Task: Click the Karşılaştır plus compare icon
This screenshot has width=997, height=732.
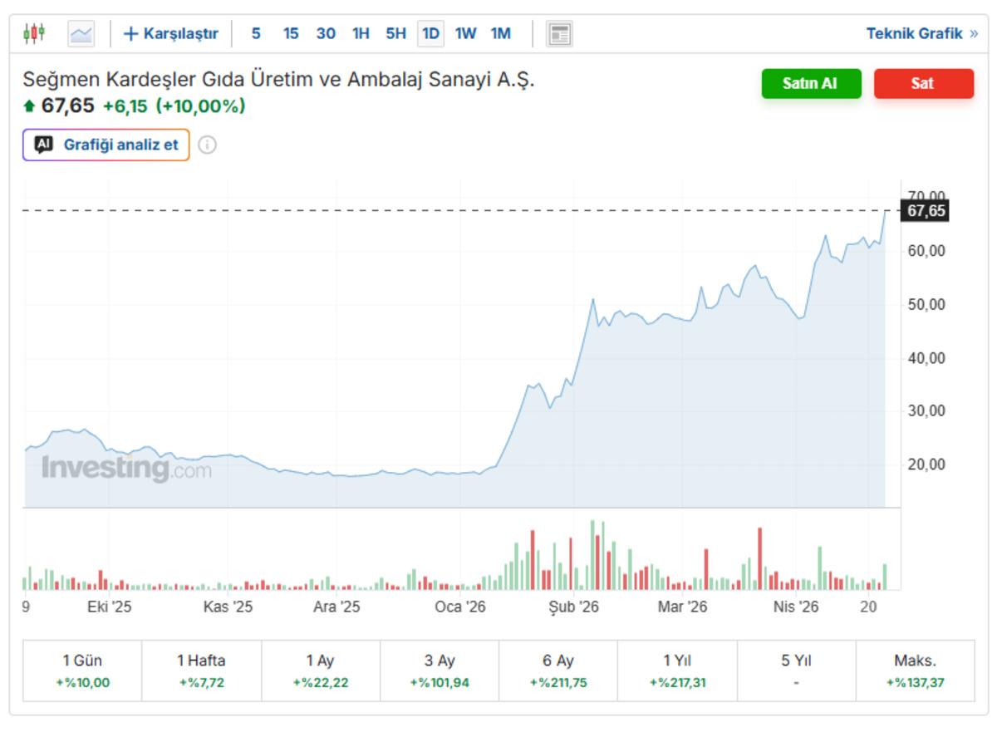Action: click(x=130, y=34)
